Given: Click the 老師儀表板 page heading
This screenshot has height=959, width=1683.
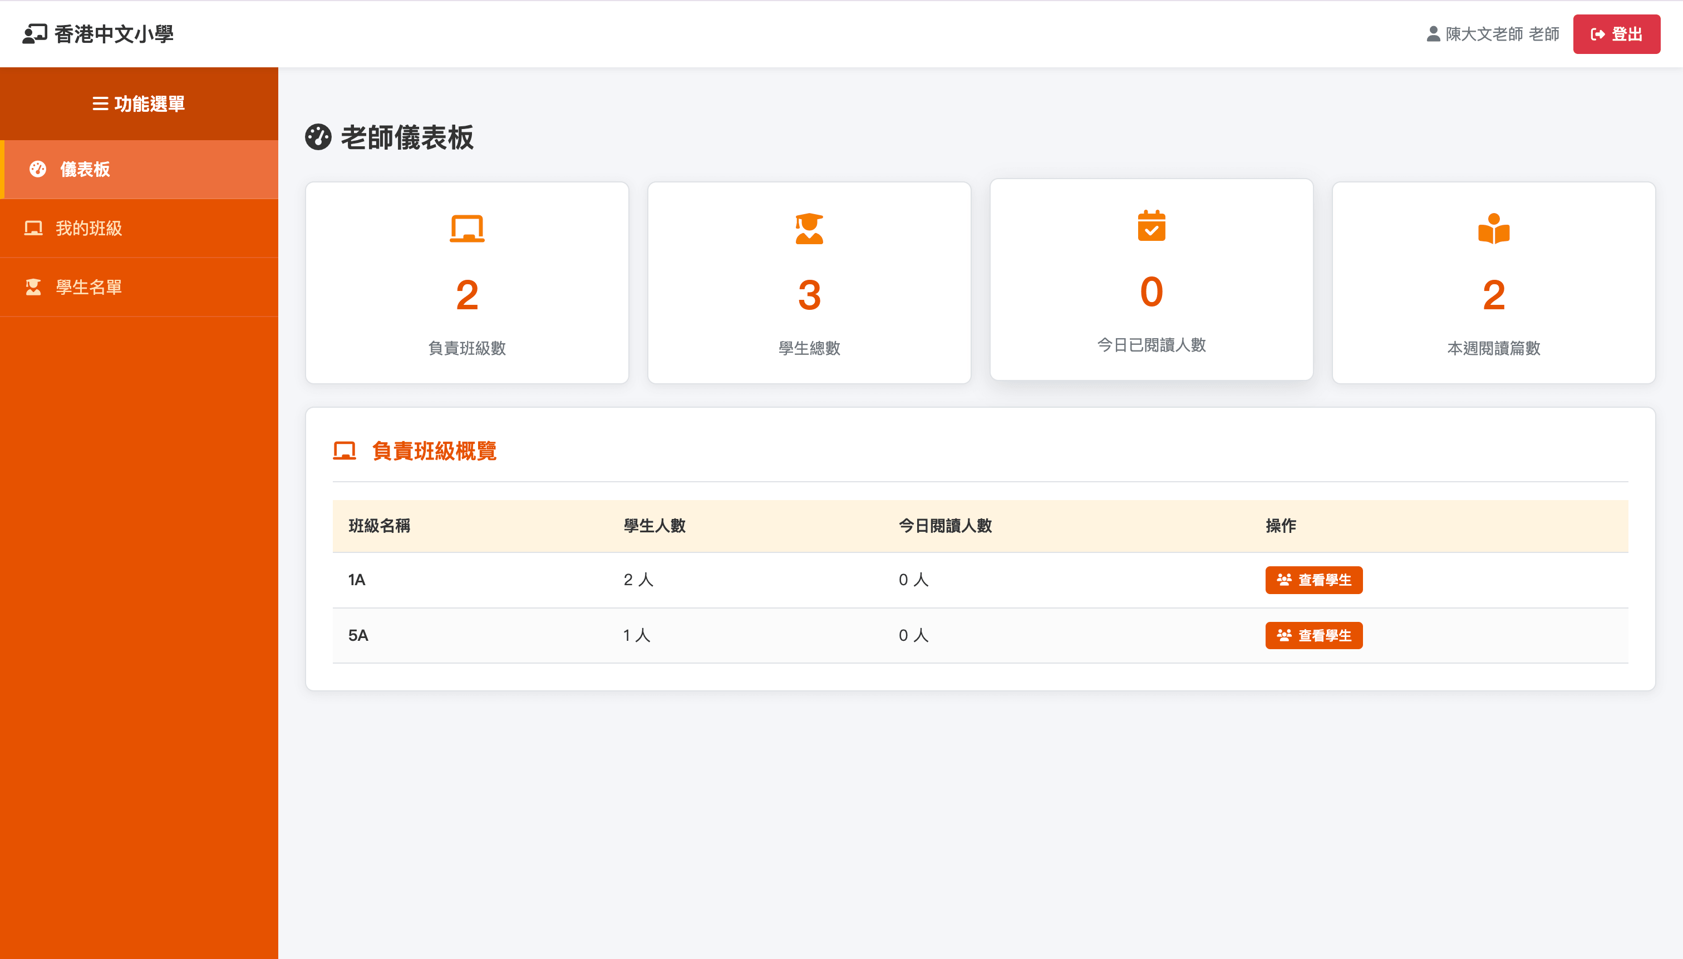Looking at the screenshot, I should [x=407, y=137].
